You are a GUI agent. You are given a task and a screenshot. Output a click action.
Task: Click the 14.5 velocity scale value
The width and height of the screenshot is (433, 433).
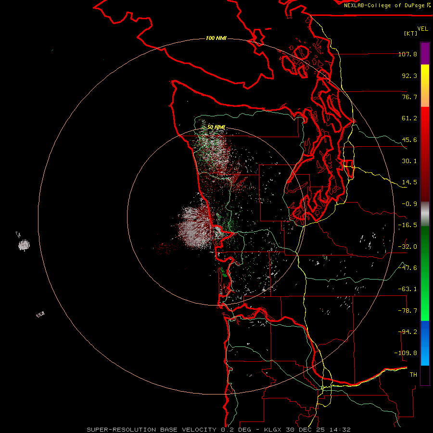[409, 182]
